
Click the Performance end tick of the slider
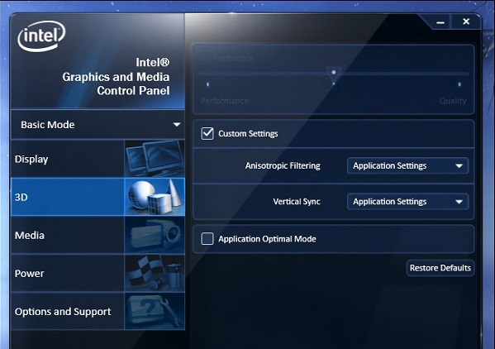(x=207, y=84)
